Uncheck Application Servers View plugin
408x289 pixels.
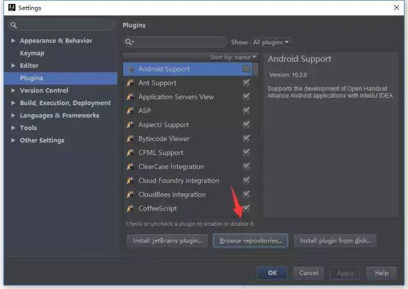(x=246, y=96)
